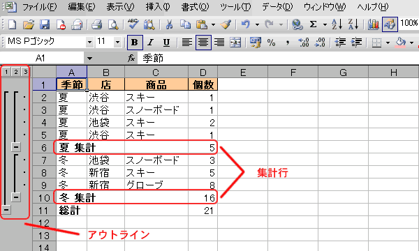Sort ascending with the A-Z icon

click(337, 25)
